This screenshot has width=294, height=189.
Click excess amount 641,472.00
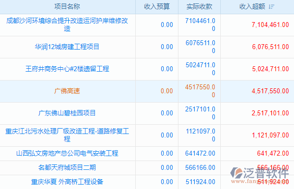coord(273,153)
